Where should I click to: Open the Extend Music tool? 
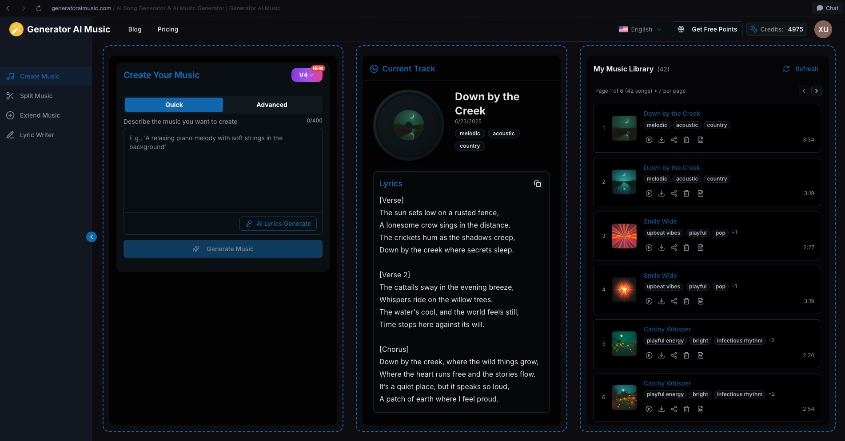[40, 115]
